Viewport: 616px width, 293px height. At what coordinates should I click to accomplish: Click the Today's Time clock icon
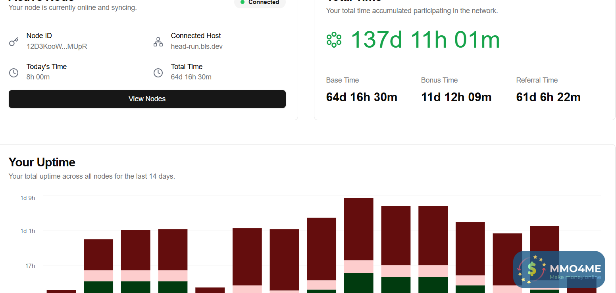[x=13, y=73]
